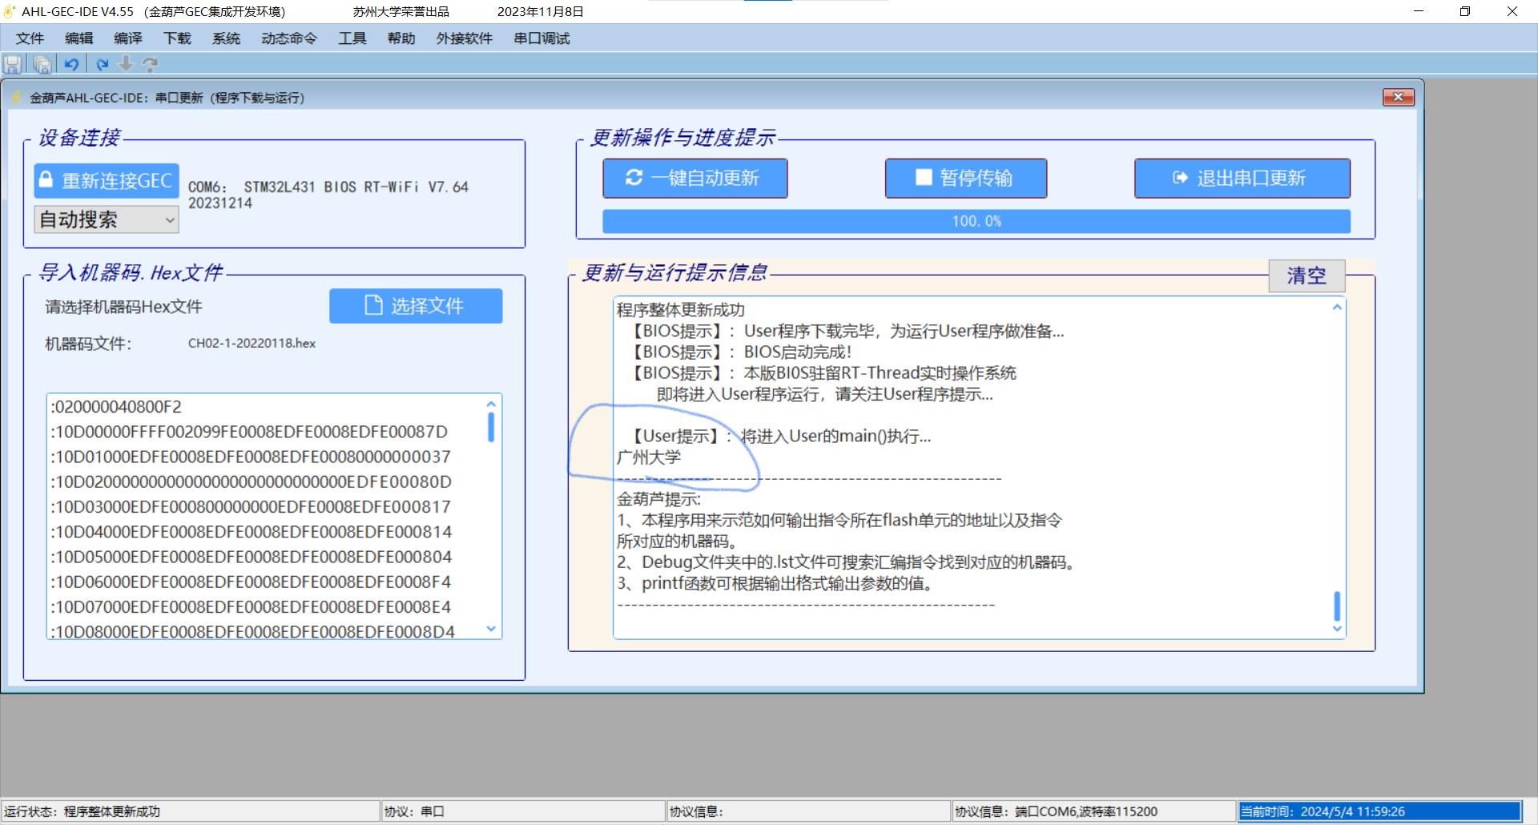Open the 文件 menu
This screenshot has height=825, width=1538.
coord(30,38)
